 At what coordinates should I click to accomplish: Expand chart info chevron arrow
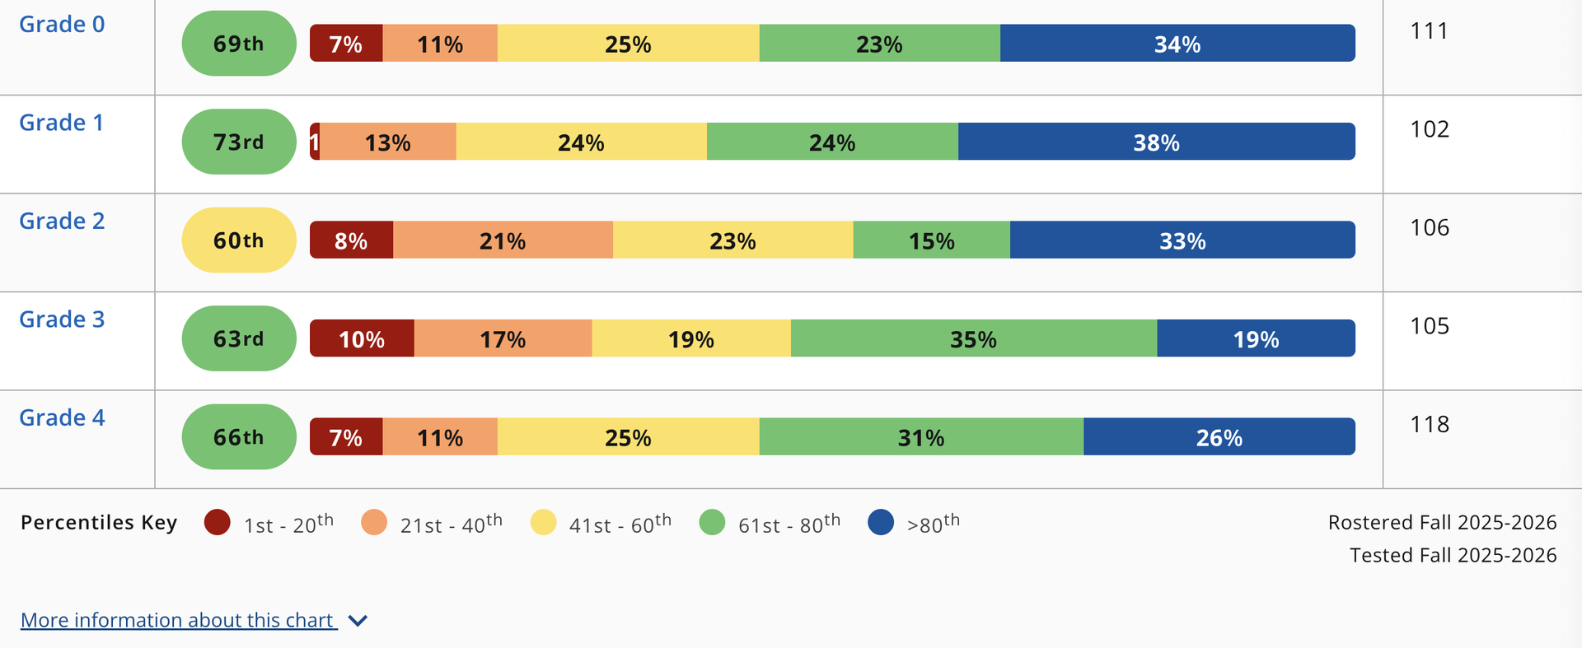[x=358, y=621]
